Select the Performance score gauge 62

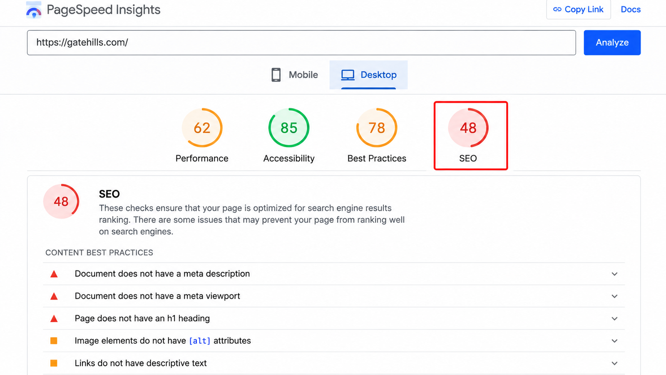[202, 128]
